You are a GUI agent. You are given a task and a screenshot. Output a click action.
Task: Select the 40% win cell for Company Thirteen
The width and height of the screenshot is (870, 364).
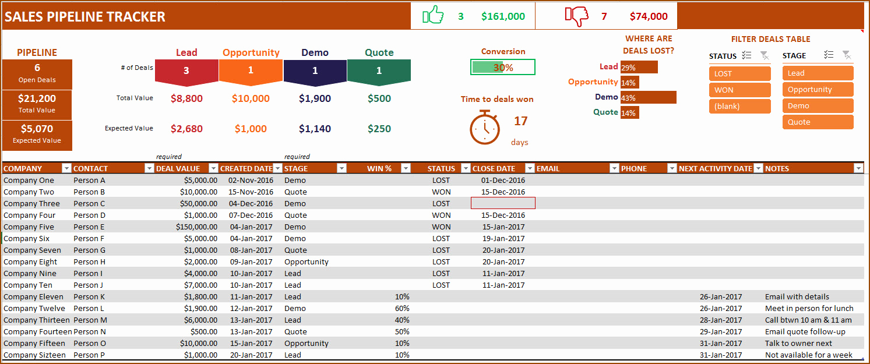[379, 320]
